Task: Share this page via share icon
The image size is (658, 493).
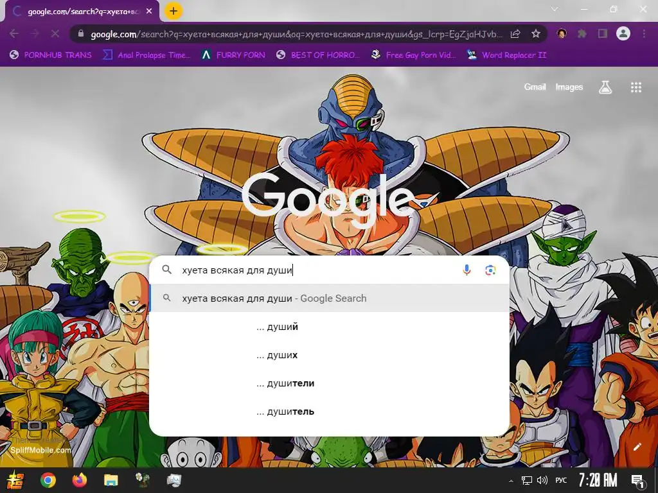Action: 515,34
